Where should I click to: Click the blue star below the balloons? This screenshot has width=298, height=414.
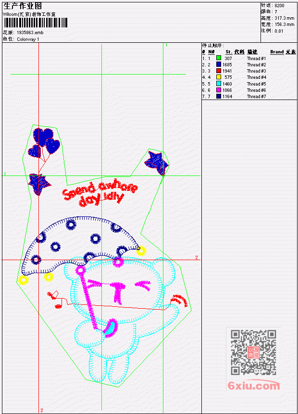pos(39,184)
